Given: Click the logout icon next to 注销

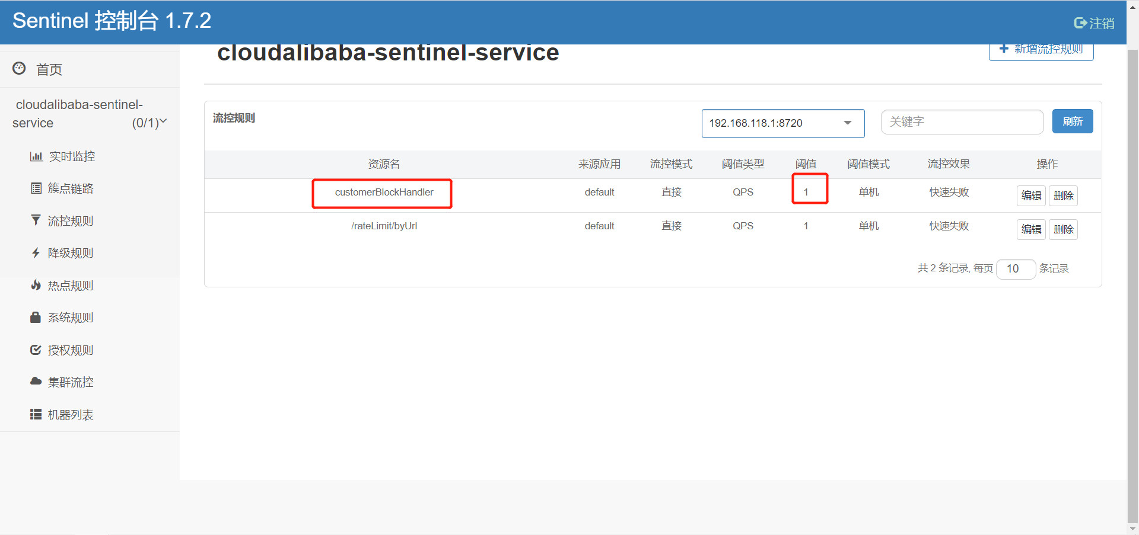Looking at the screenshot, I should [x=1080, y=23].
